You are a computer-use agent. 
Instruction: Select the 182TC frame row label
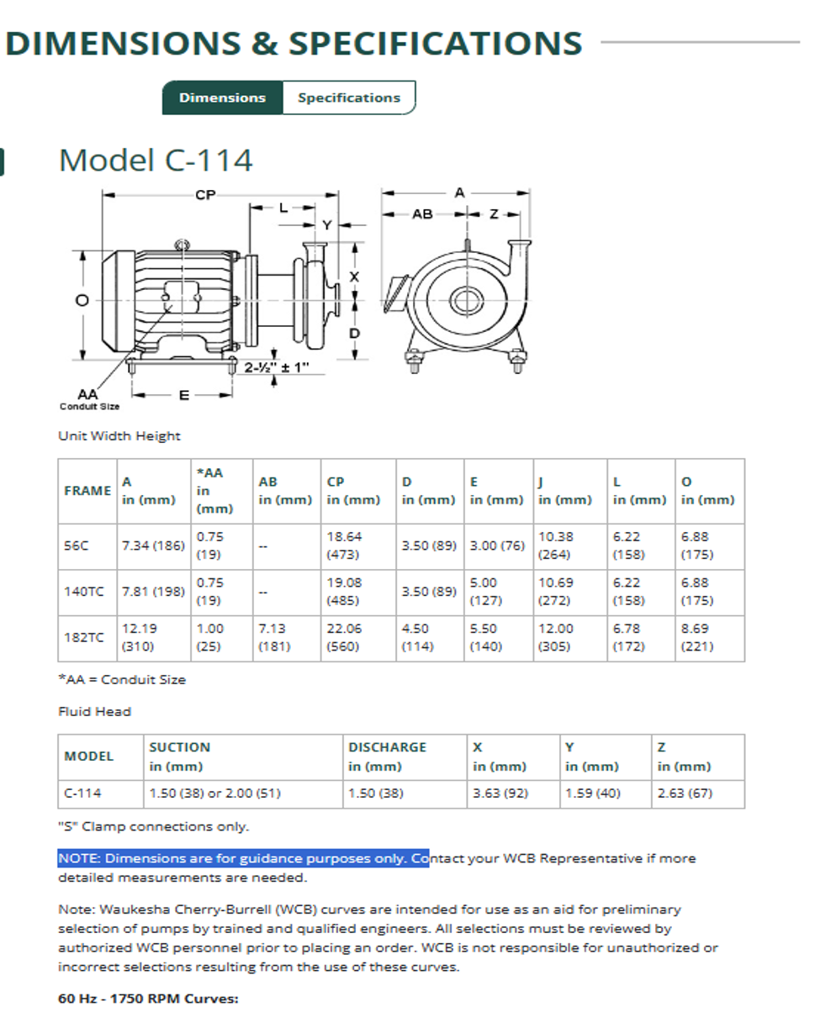pyautogui.click(x=84, y=637)
